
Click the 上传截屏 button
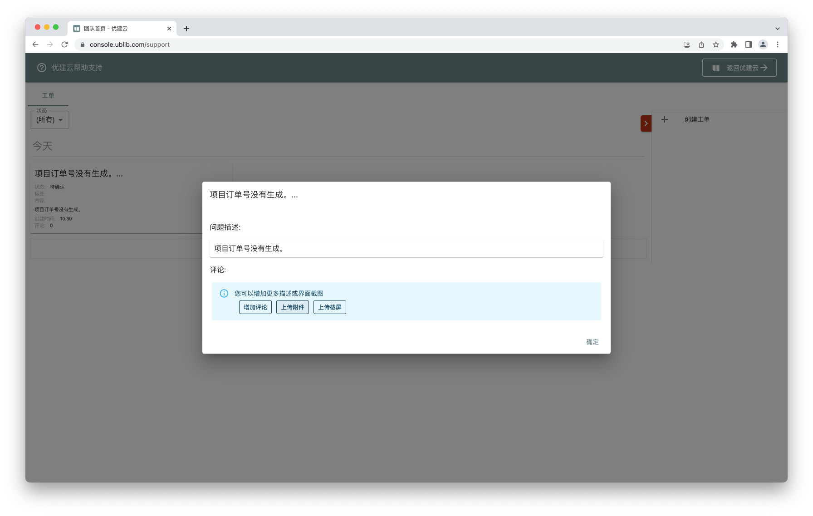point(329,307)
